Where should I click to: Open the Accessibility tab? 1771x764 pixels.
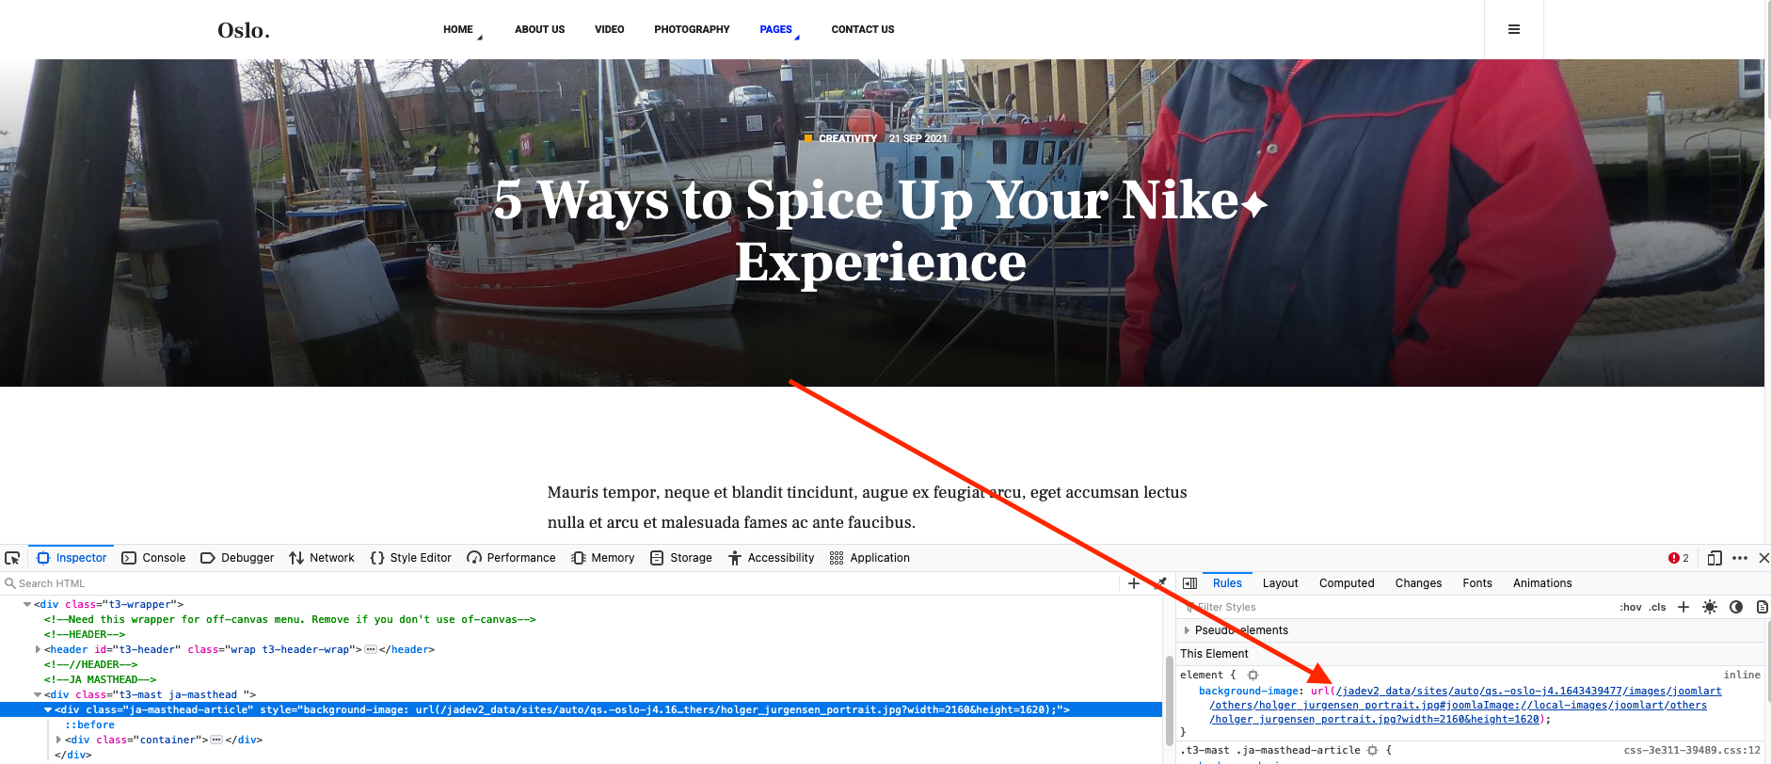click(x=772, y=558)
